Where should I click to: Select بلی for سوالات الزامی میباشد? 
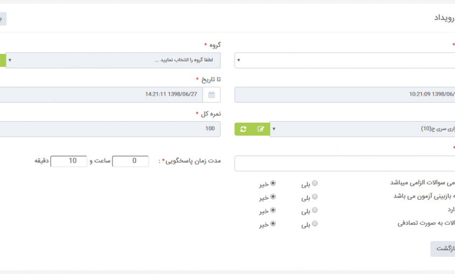315,183
